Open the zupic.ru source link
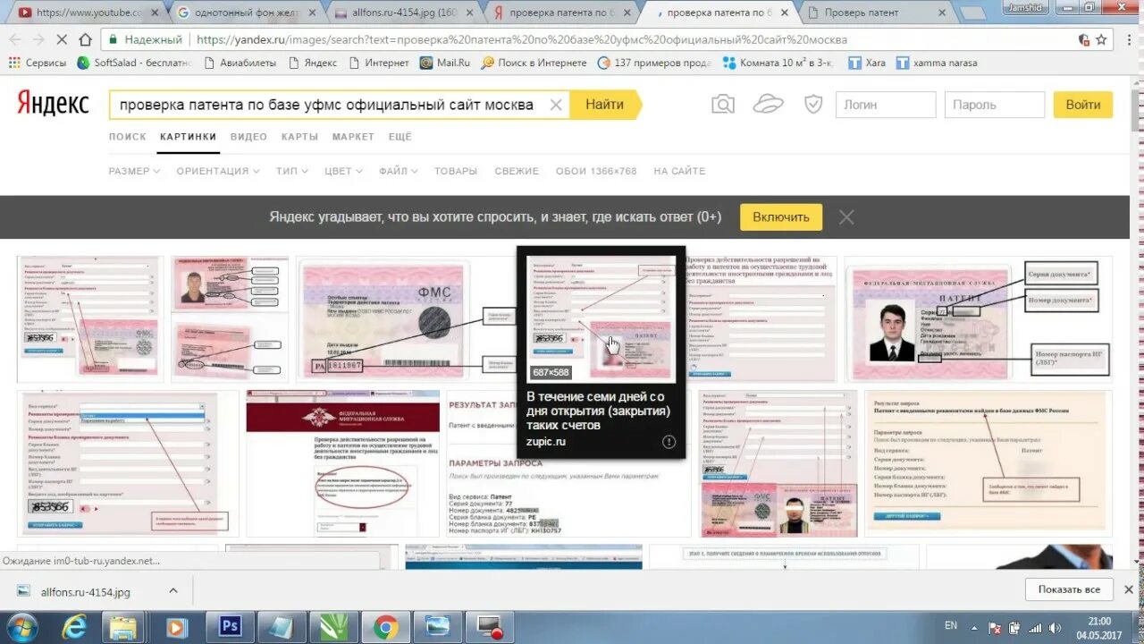Screen dimensions: 1144x644 point(546,442)
